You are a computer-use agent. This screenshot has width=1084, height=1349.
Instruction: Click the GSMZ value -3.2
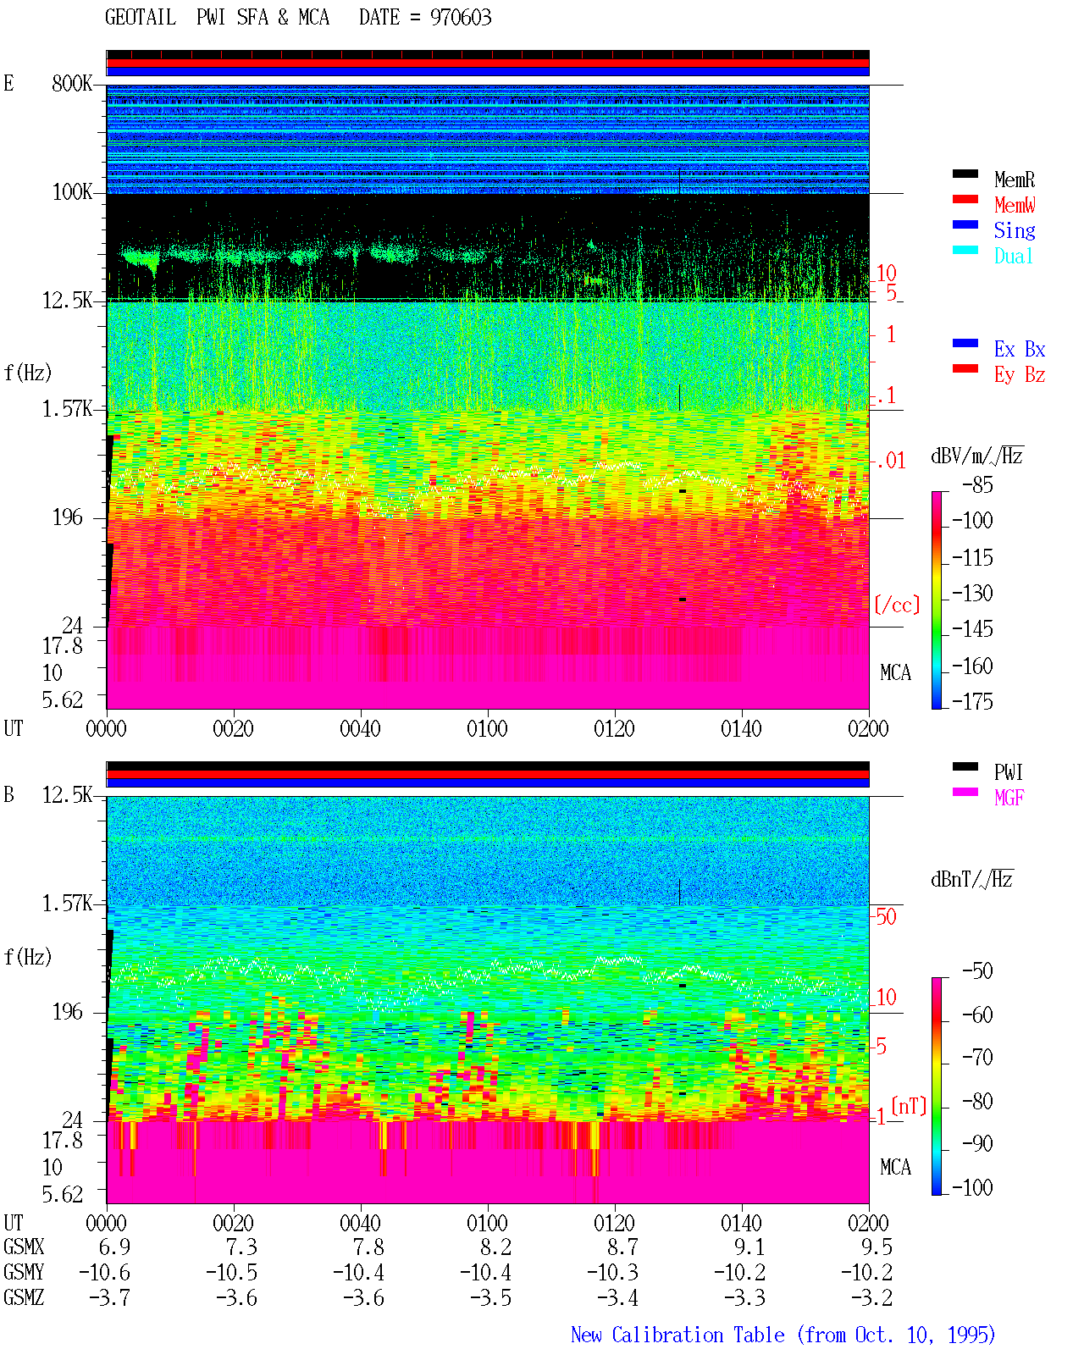click(872, 1298)
